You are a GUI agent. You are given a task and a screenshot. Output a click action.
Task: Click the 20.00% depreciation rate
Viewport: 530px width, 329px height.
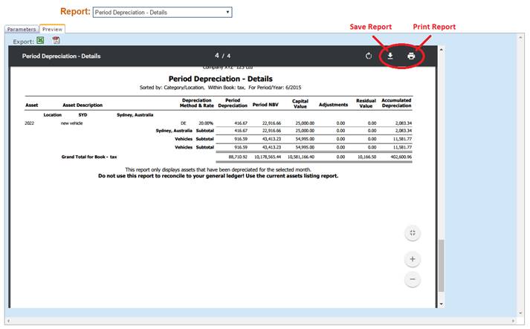pyautogui.click(x=206, y=123)
